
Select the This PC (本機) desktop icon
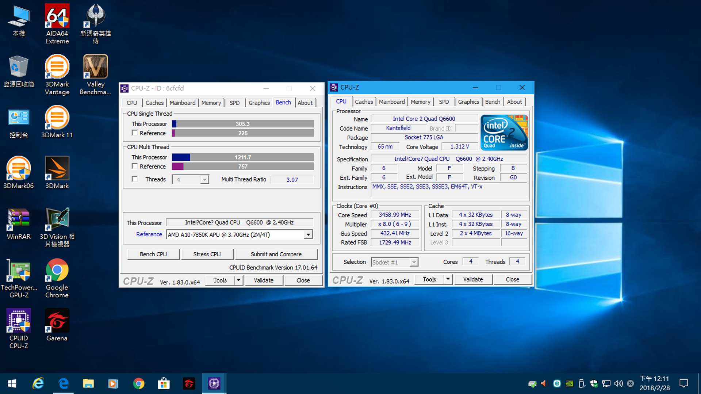(x=19, y=20)
